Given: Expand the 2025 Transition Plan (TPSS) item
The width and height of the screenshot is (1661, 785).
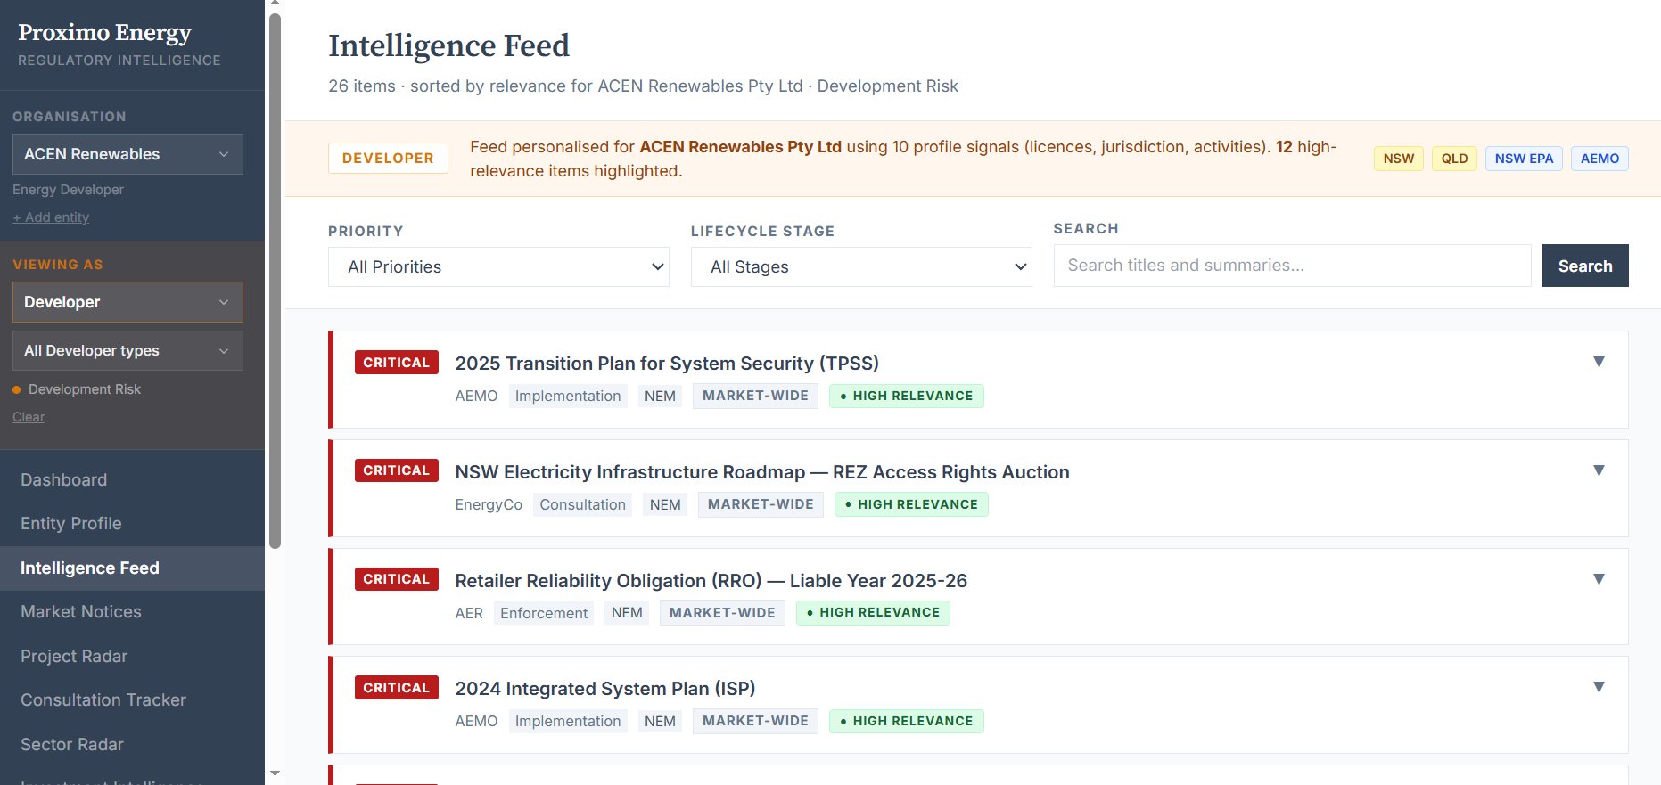Looking at the screenshot, I should (1599, 362).
